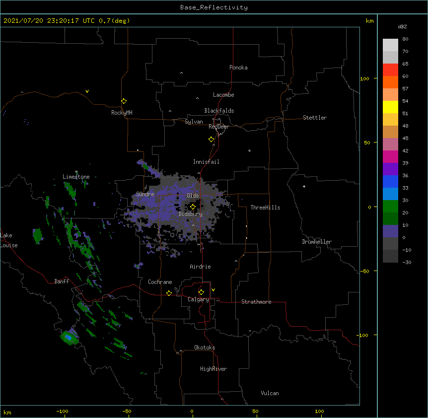
Task: Select the light gray 70-80 dBZ swatch
Action: (x=390, y=45)
